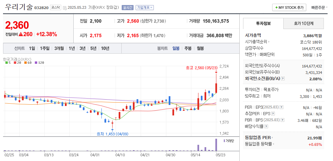Select the 3개월 line chart period
The width and height of the screenshot is (333, 161).
click(x=59, y=48)
